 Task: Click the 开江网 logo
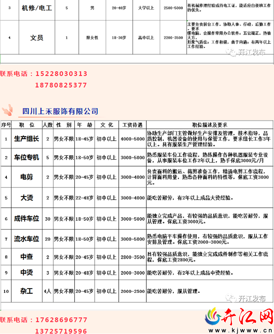pos(239,317)
